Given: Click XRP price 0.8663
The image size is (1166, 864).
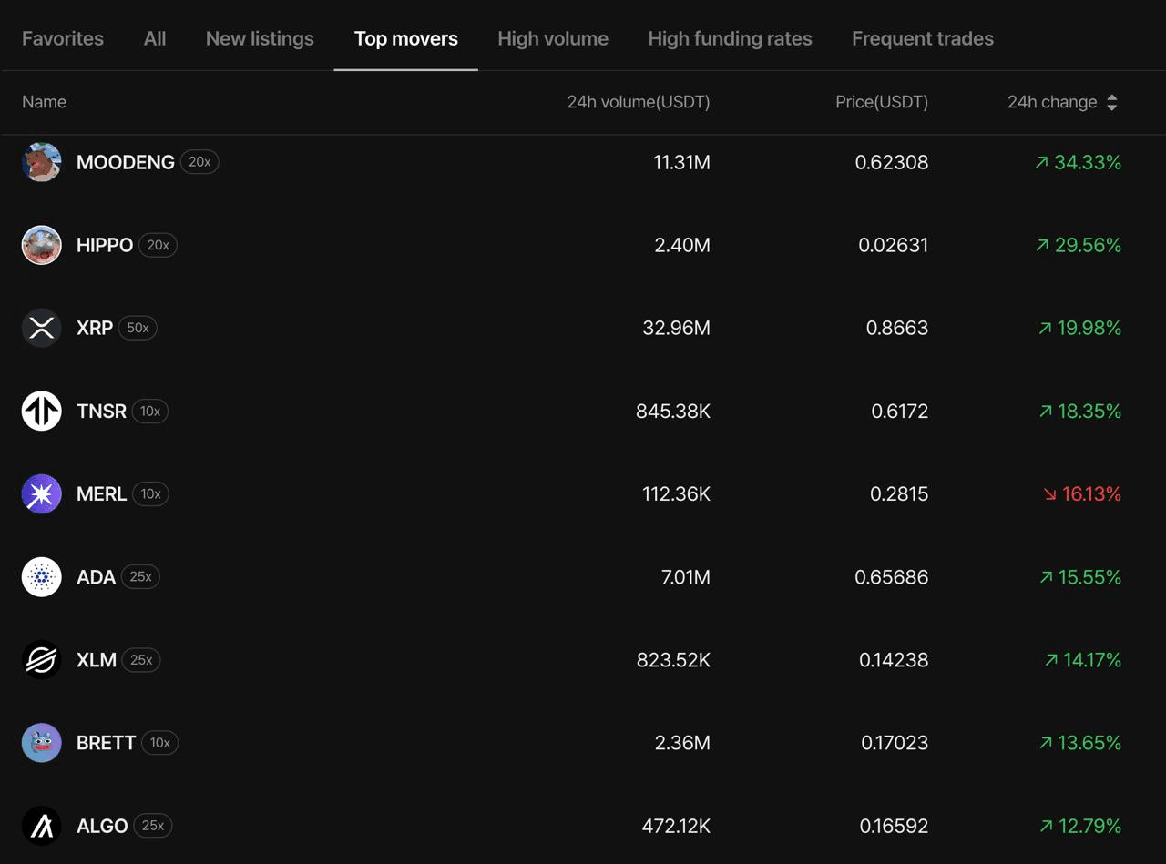Looking at the screenshot, I should coord(897,328).
